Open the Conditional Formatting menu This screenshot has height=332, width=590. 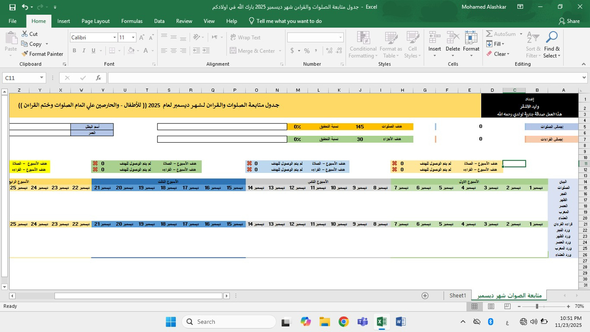[362, 45]
